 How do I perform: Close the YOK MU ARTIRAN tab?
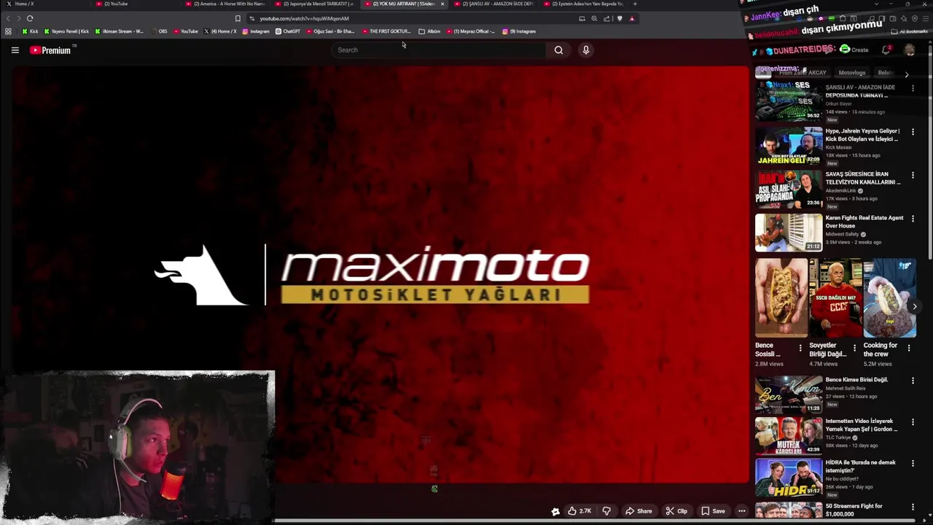point(442,4)
